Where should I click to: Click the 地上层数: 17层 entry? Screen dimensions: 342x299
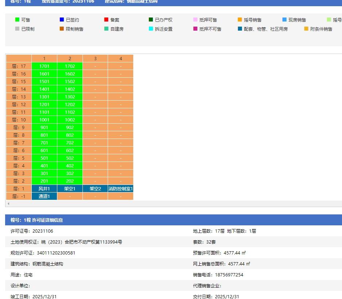point(209,231)
